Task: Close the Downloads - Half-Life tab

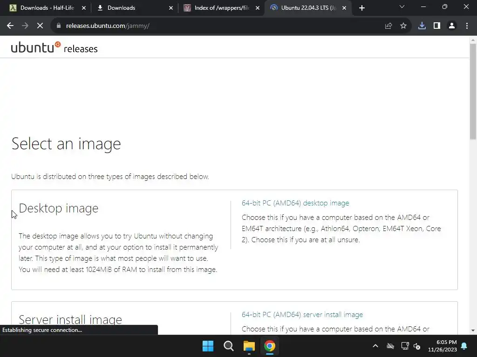Action: pos(84,8)
